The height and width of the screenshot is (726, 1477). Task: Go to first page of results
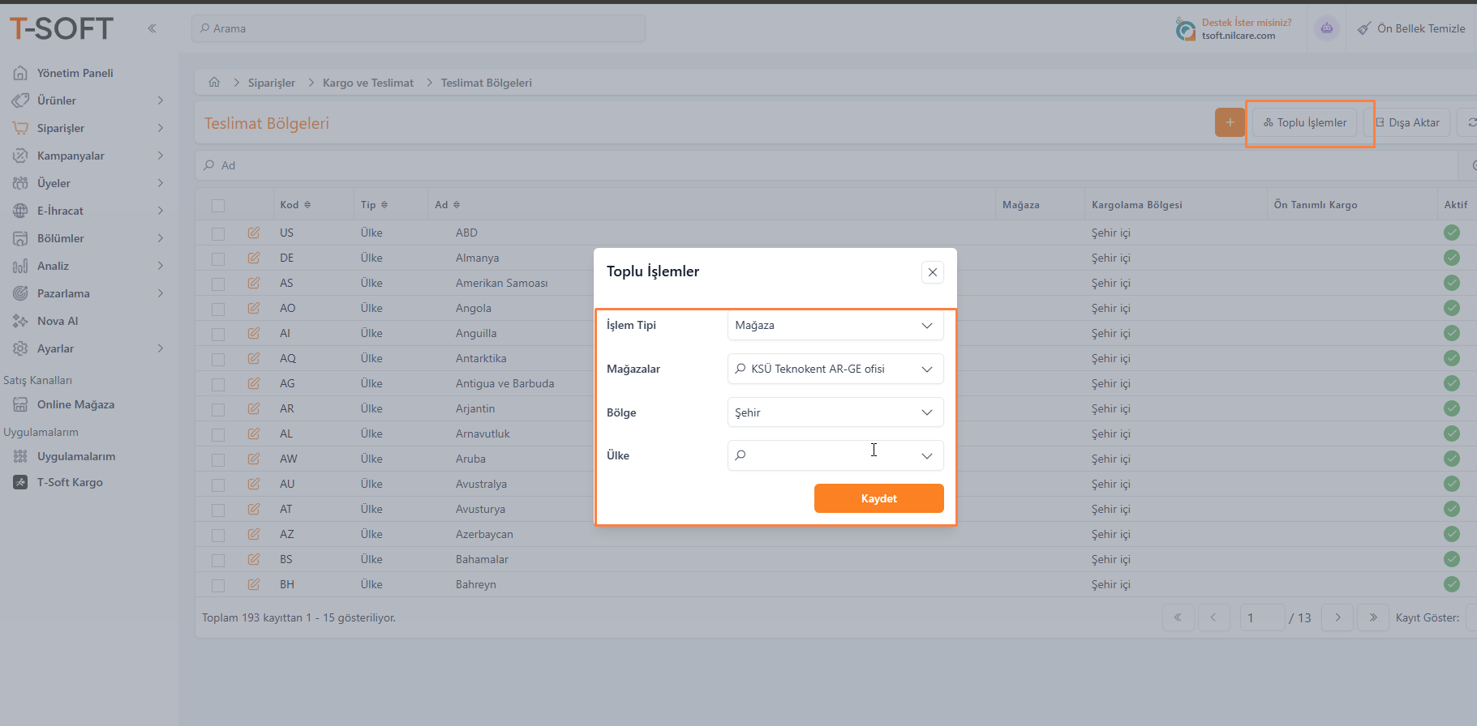coord(1178,617)
